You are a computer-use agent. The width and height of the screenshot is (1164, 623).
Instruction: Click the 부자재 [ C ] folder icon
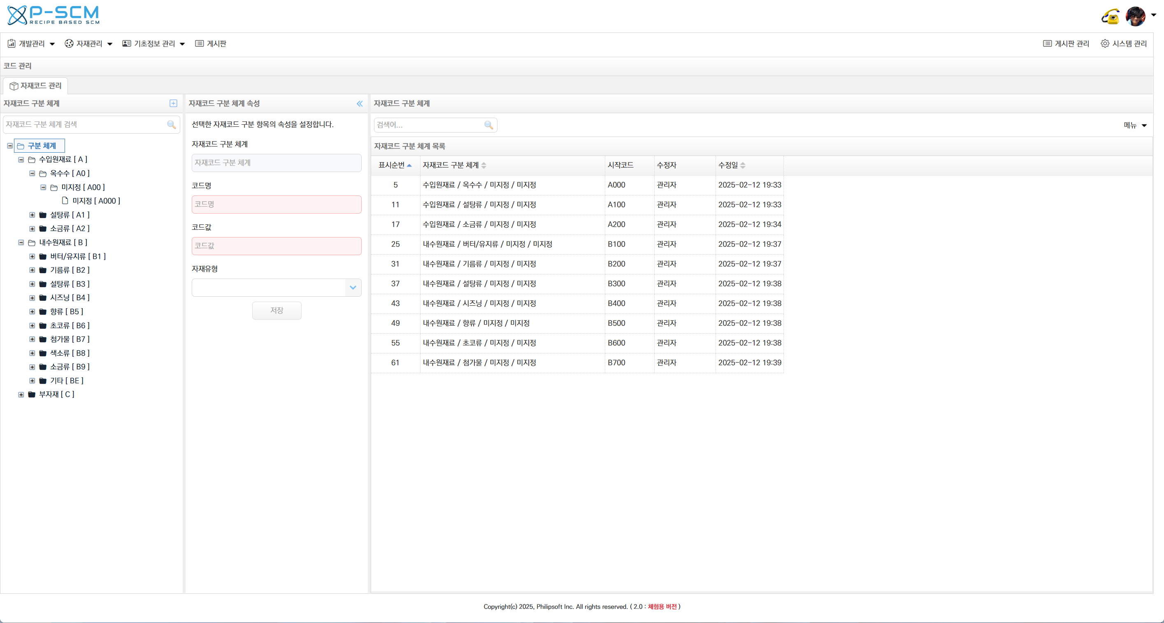(x=32, y=395)
